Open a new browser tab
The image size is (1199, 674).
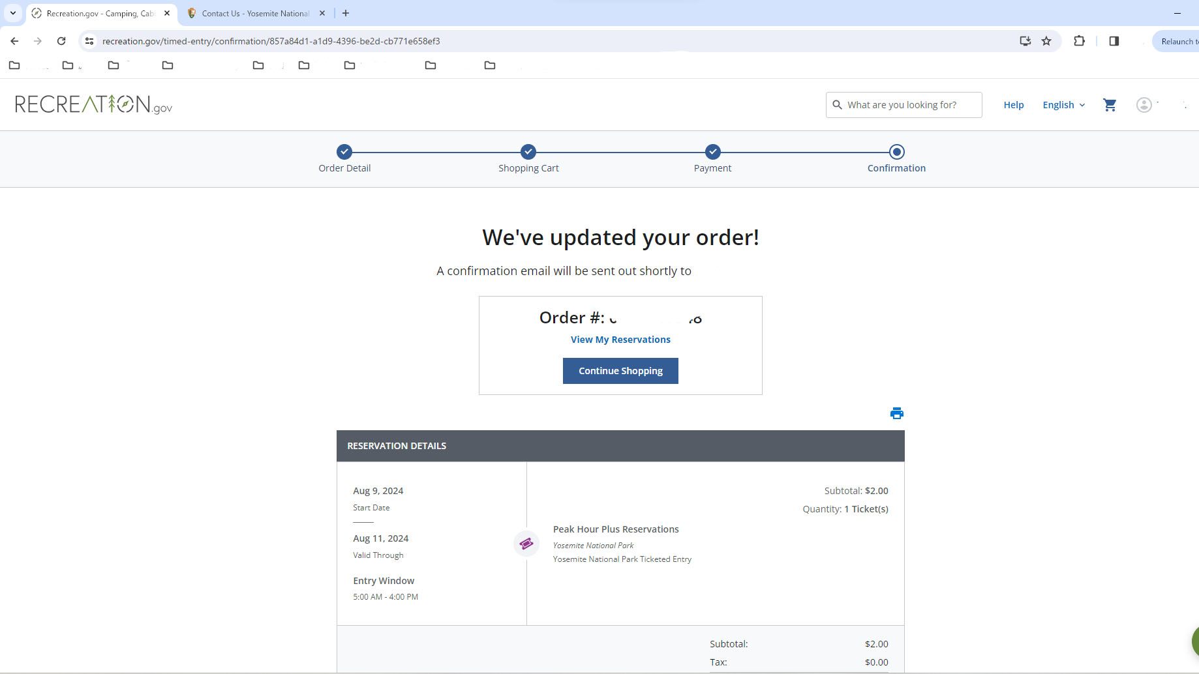pyautogui.click(x=346, y=13)
